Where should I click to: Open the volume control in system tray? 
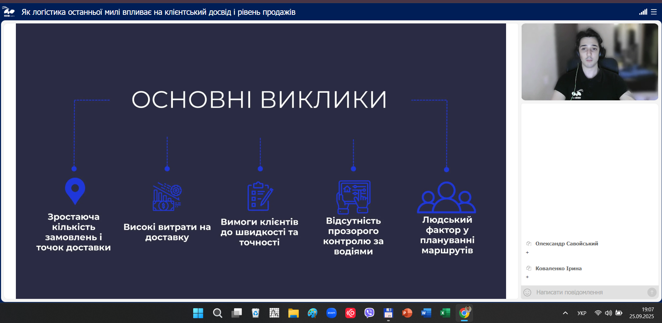coord(608,313)
